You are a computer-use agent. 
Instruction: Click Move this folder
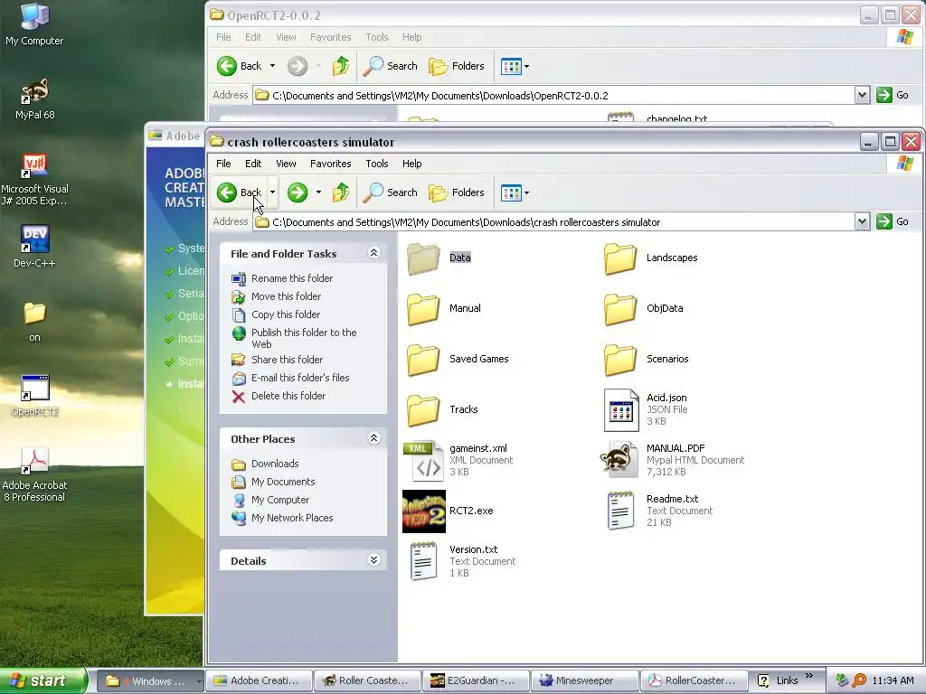pyautogui.click(x=277, y=296)
